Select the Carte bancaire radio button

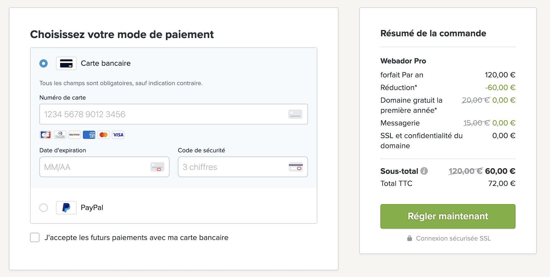tap(44, 64)
